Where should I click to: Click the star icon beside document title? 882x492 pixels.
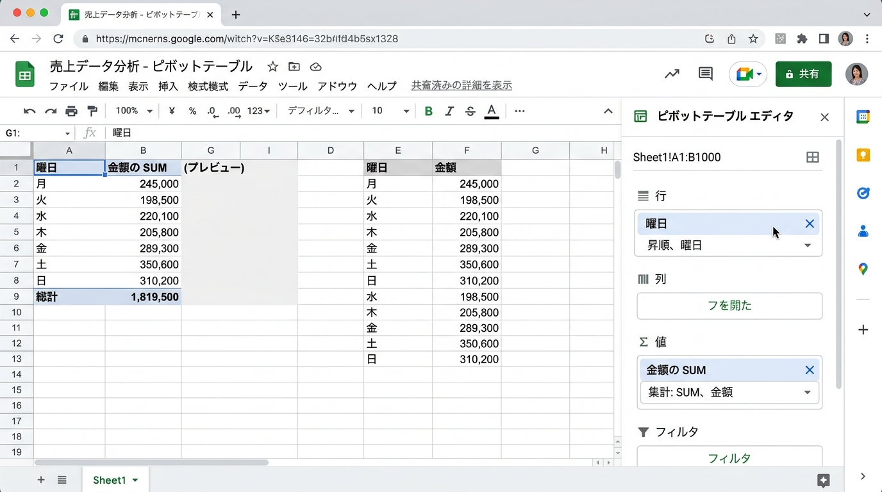pyautogui.click(x=272, y=67)
